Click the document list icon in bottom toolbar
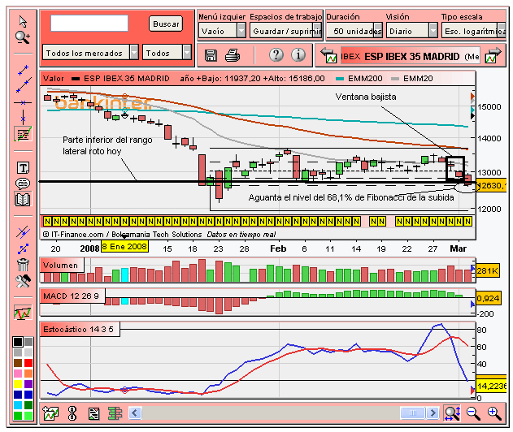 click(94, 413)
